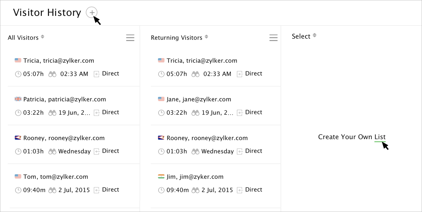Open the Returning Visitors hamburger menu

pyautogui.click(x=273, y=38)
